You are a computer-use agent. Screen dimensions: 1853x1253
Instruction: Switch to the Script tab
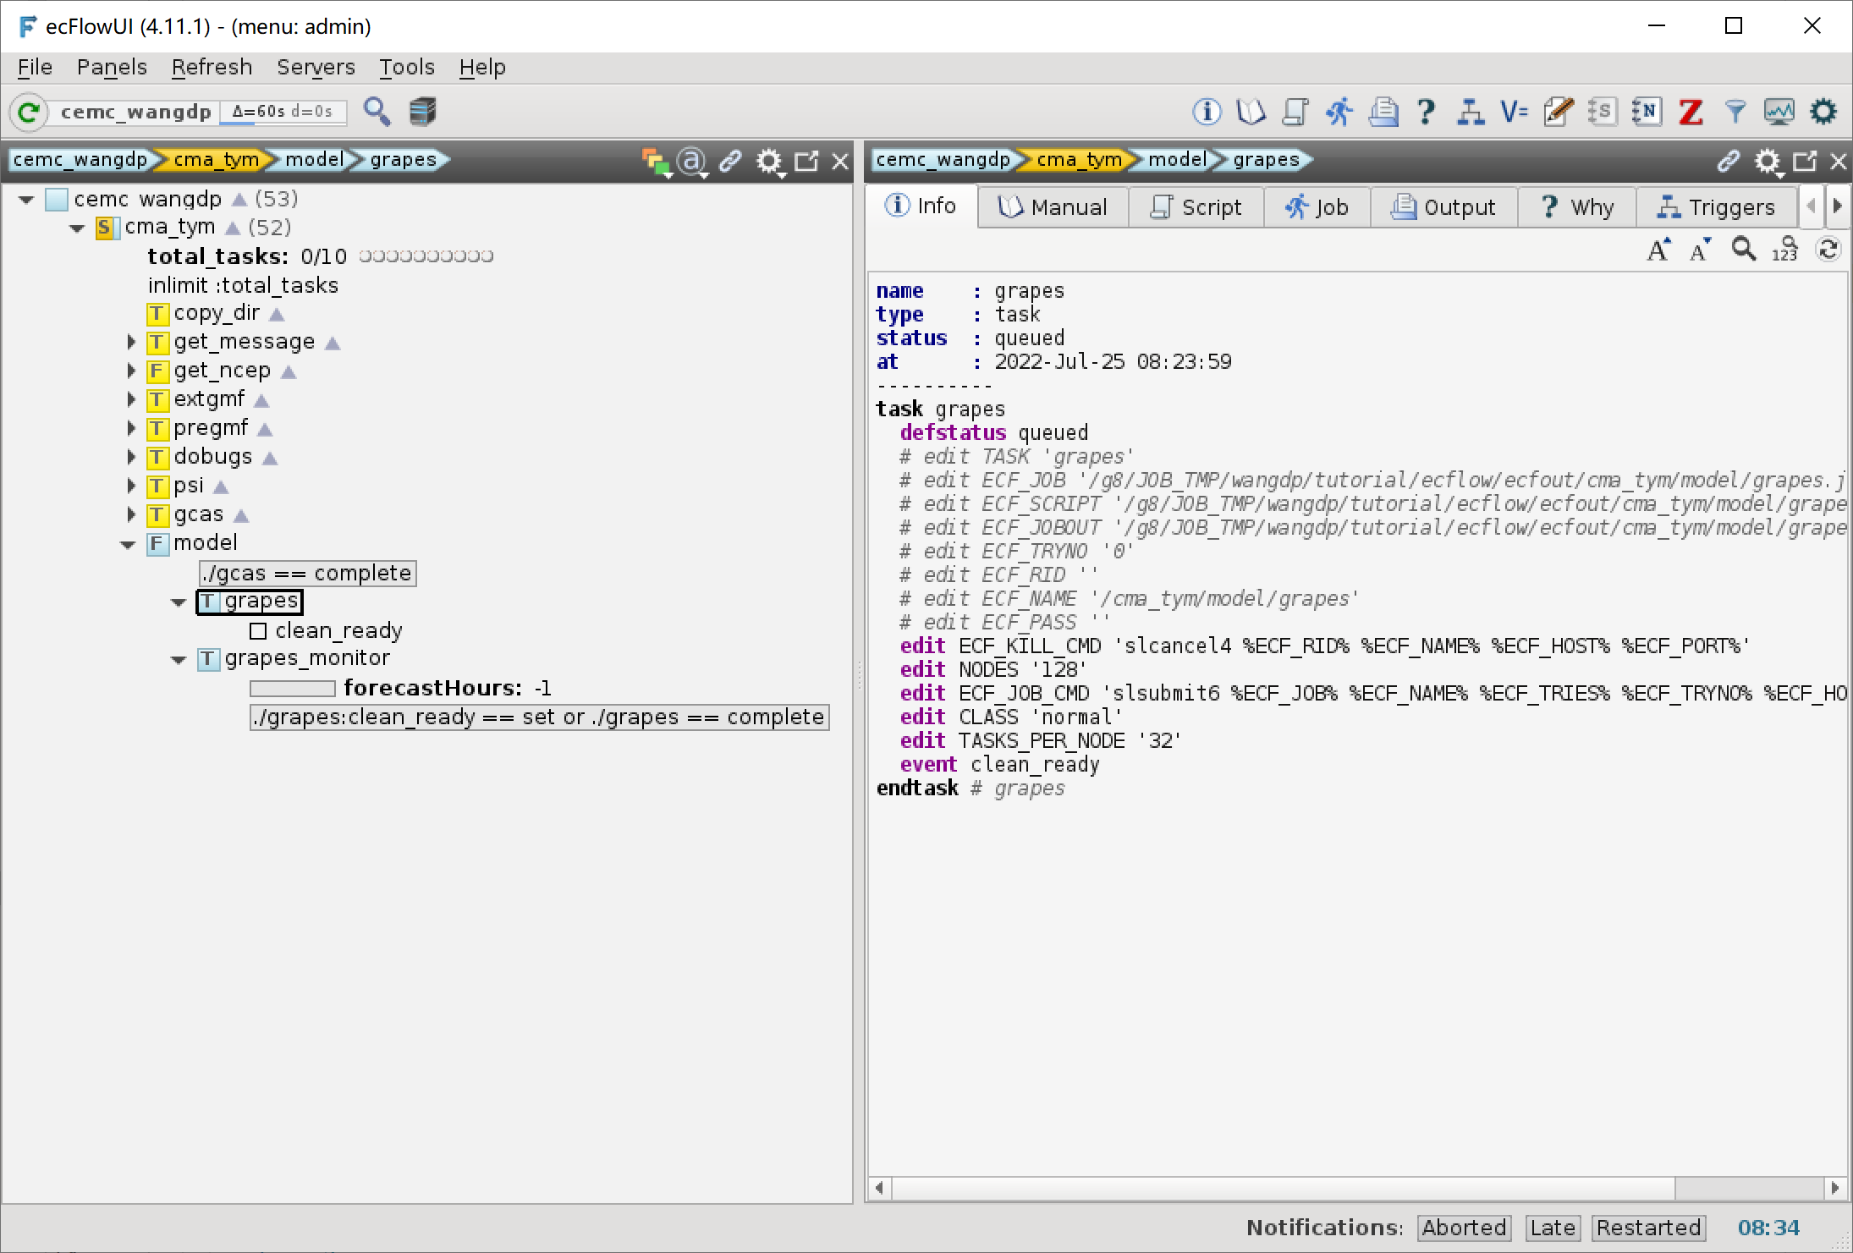pos(1196,207)
